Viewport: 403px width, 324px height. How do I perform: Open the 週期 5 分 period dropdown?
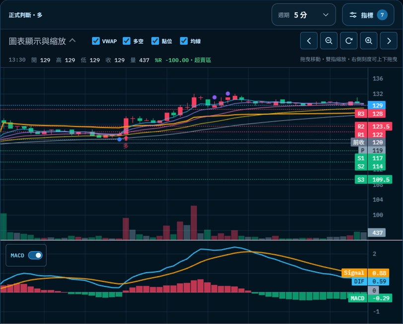[x=304, y=15]
